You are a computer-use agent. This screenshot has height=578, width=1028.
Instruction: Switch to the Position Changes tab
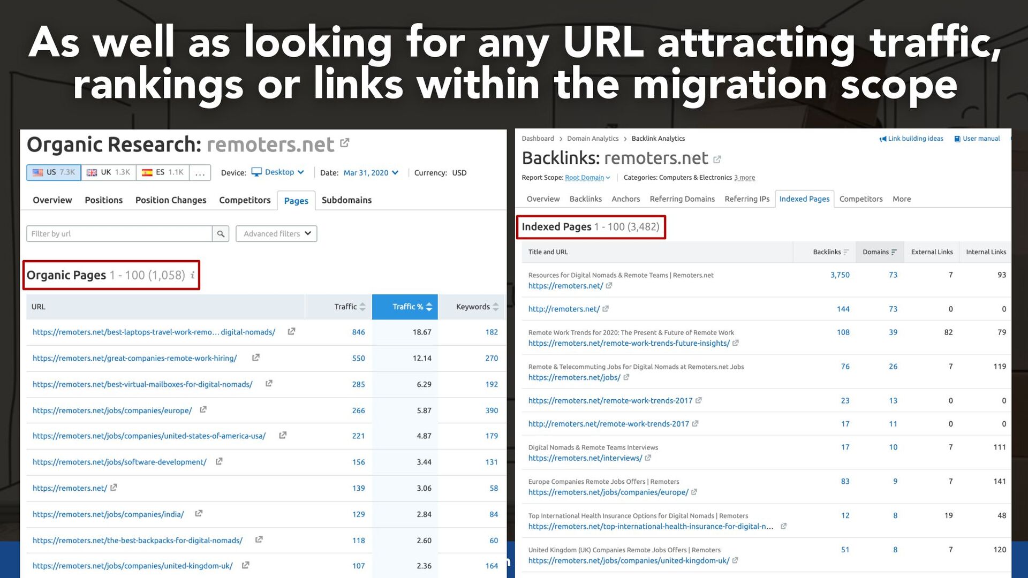click(171, 200)
